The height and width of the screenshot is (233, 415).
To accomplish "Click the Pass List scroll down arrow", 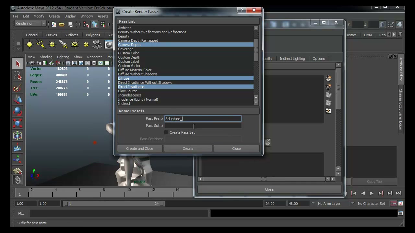I will (x=256, y=103).
